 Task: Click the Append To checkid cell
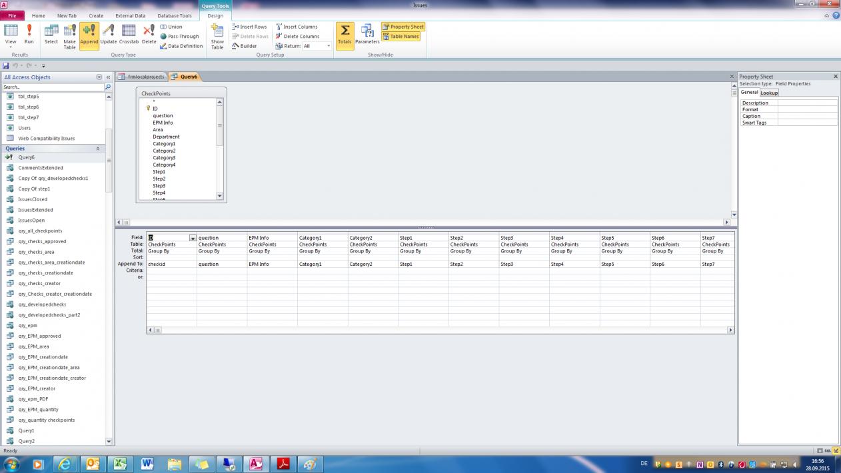coord(171,264)
